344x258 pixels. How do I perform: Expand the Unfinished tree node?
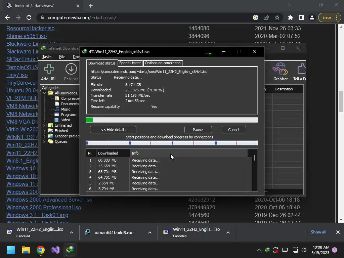44,125
